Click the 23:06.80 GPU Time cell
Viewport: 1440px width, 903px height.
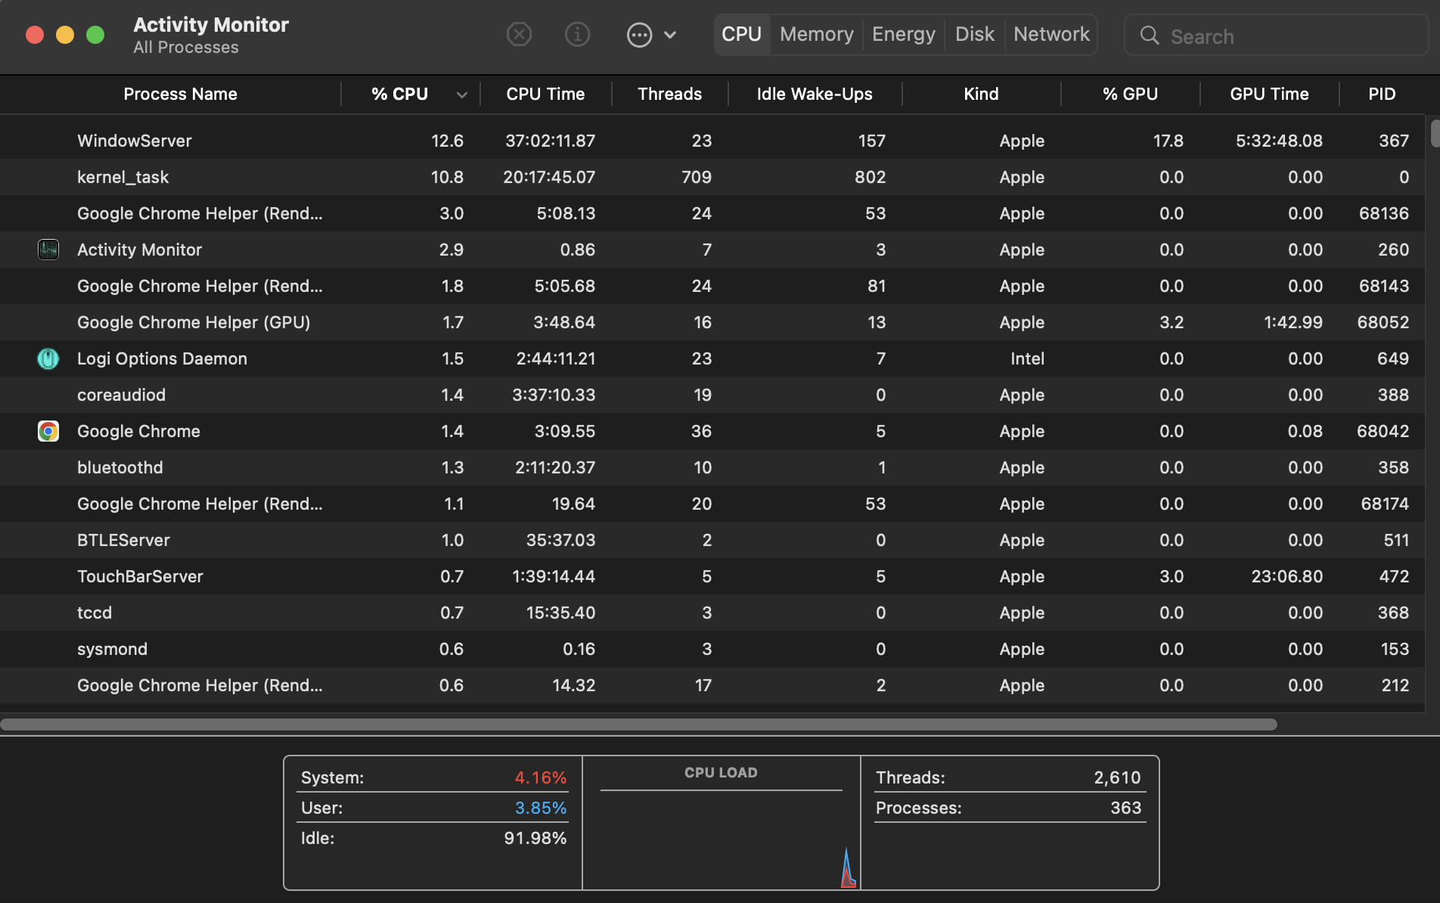click(x=1286, y=576)
